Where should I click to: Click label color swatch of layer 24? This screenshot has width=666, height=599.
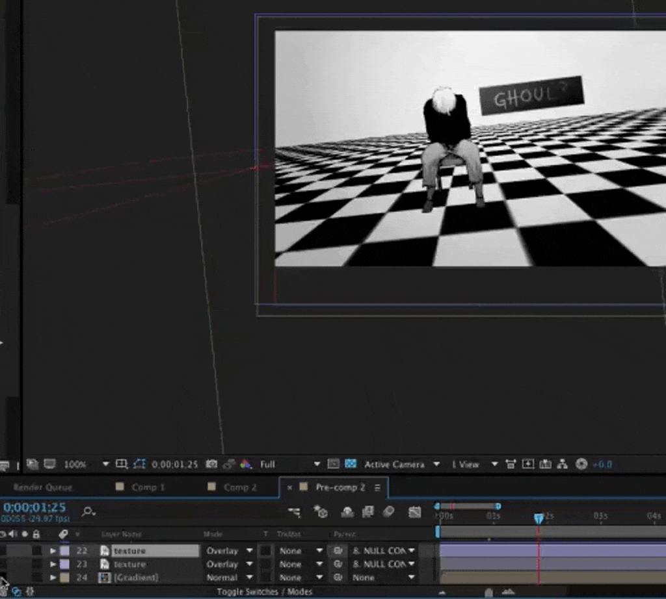tap(64, 578)
